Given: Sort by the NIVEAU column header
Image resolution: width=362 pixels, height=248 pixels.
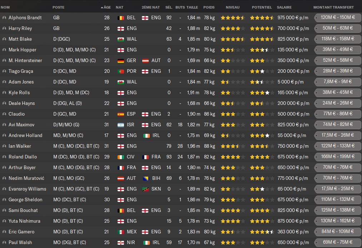Looking at the screenshot, I should pos(233,7).
